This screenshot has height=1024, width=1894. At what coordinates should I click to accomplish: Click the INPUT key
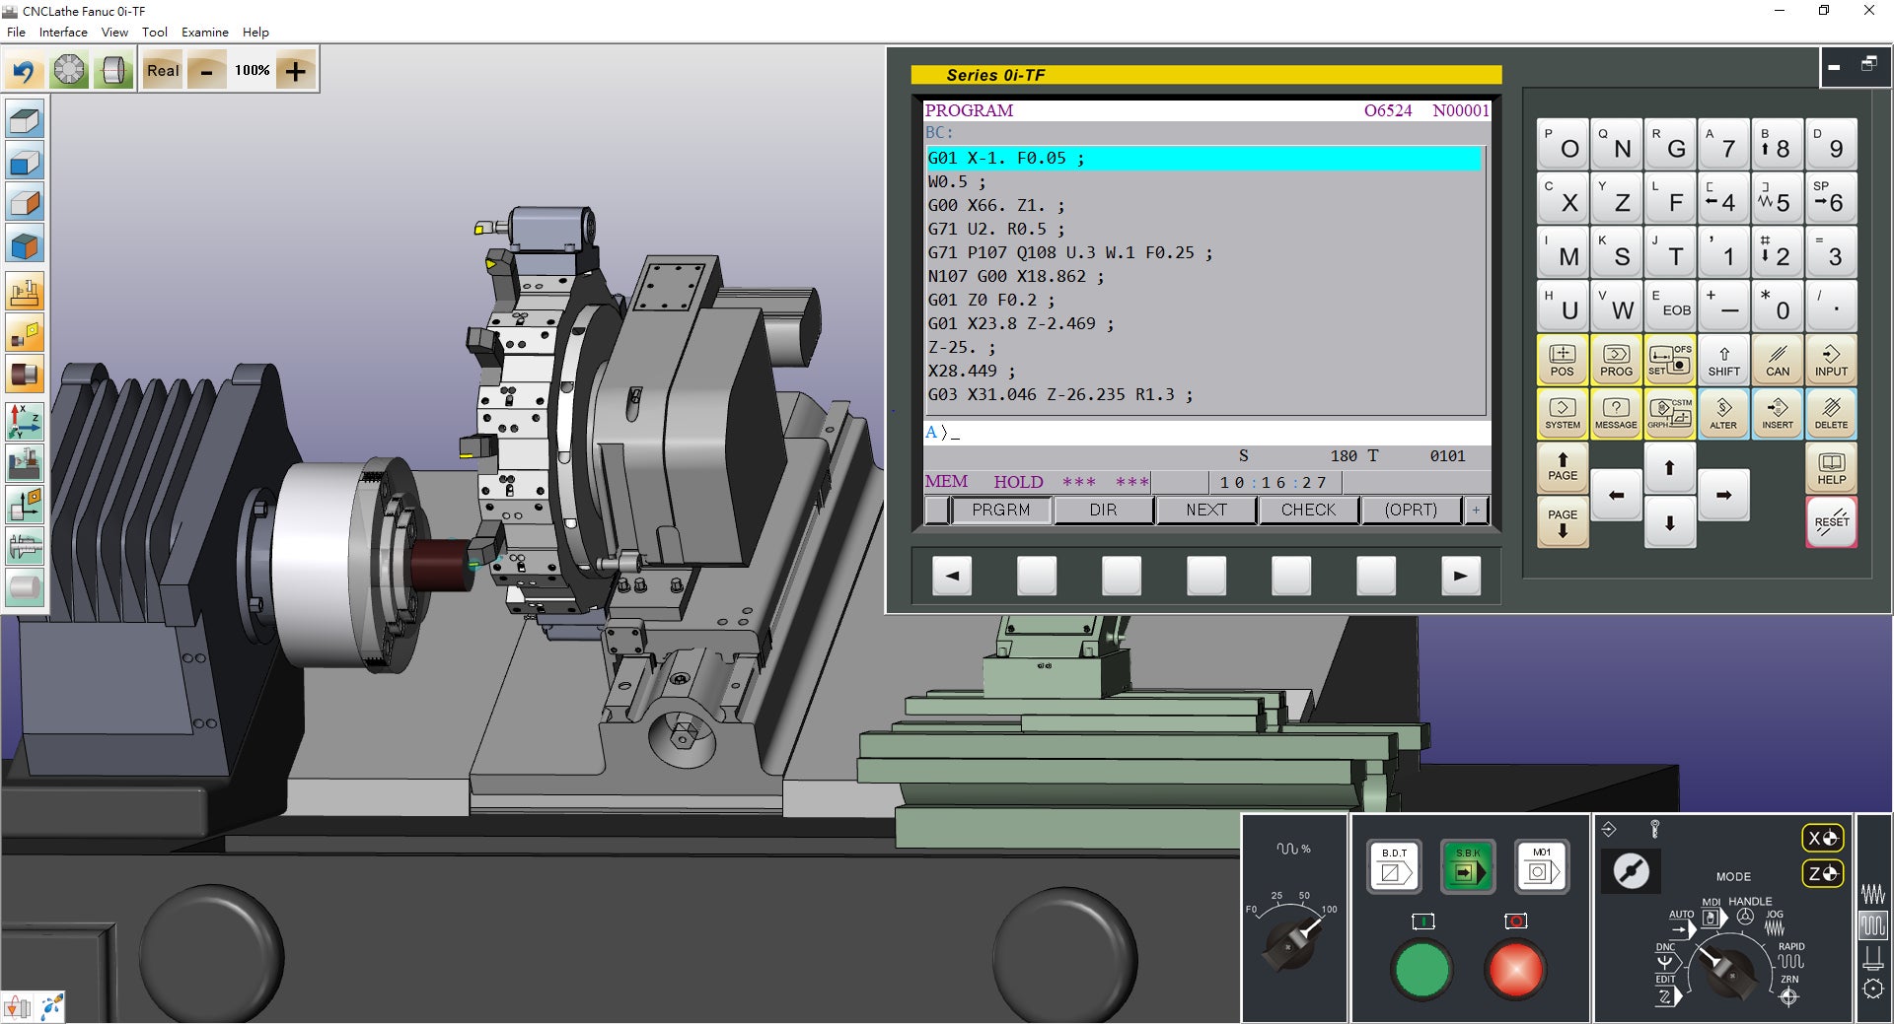(1831, 360)
